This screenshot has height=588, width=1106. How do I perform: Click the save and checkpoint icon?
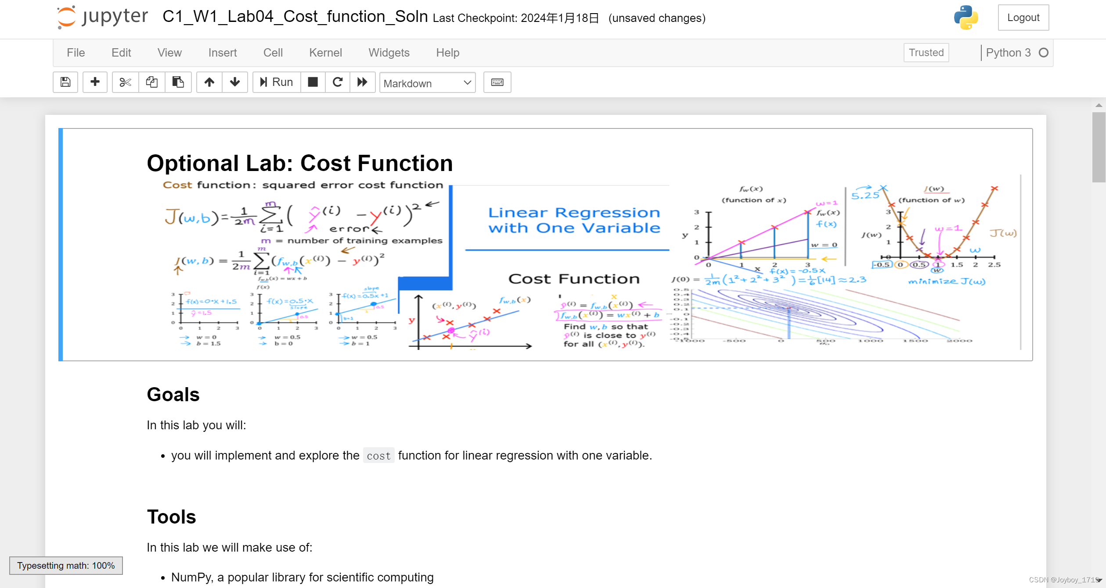point(65,82)
